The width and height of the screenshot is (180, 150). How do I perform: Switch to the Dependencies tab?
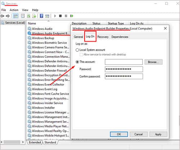120,37
